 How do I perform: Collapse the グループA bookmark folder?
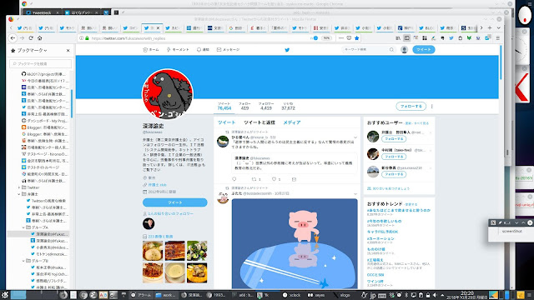(x=24, y=227)
